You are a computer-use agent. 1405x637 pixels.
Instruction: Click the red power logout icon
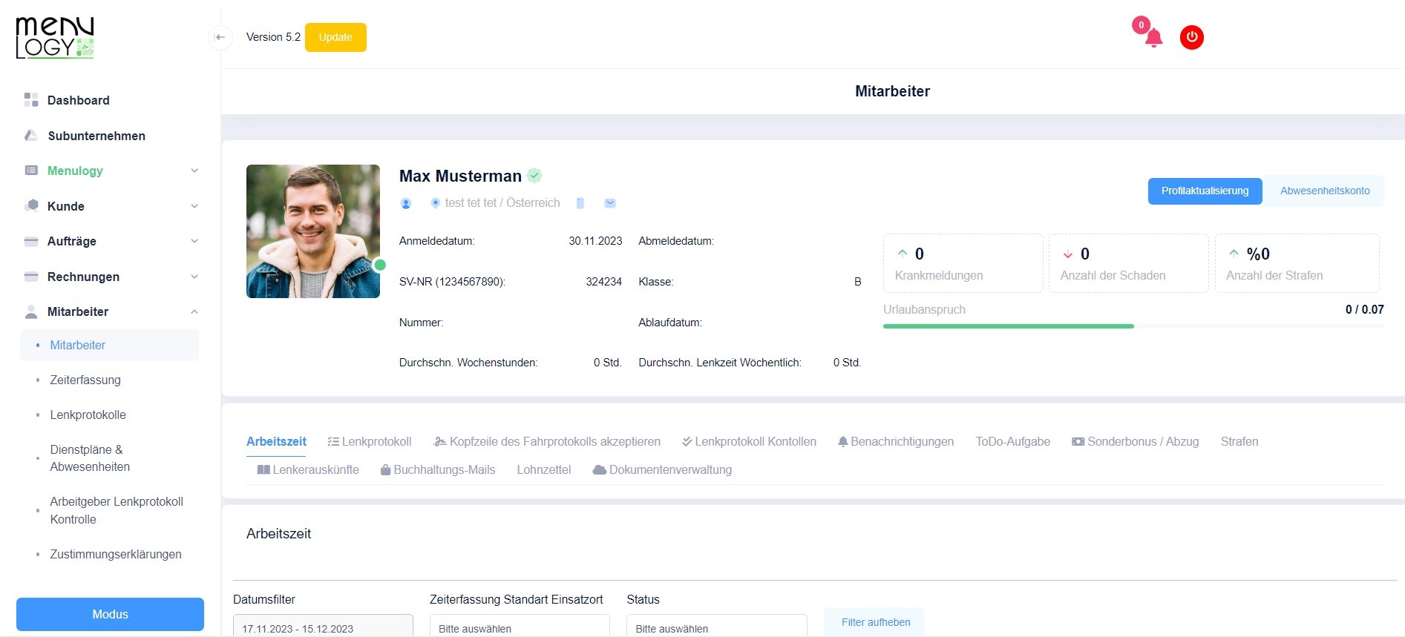pos(1192,37)
